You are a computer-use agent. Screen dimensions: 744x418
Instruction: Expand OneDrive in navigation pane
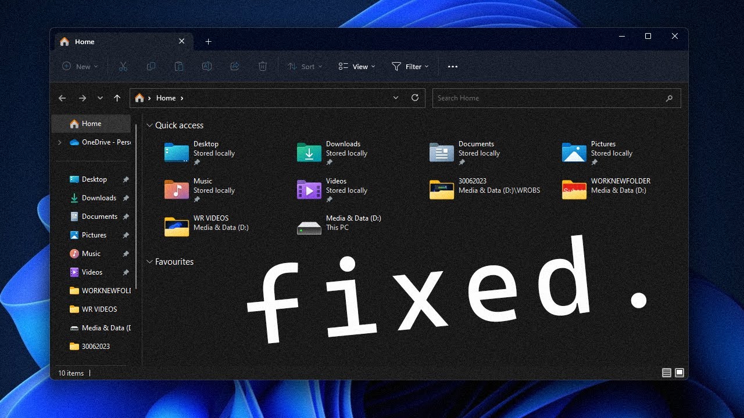(59, 142)
